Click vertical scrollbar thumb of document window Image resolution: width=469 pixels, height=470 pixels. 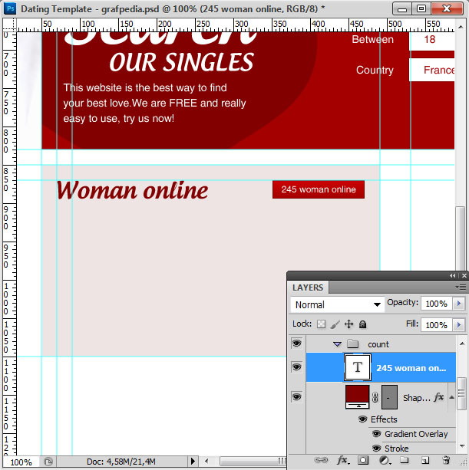[x=460, y=238]
